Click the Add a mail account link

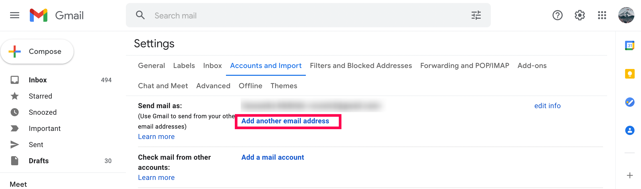coord(272,157)
